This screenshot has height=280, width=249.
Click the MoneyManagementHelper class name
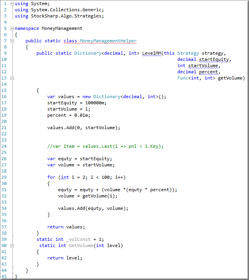pyautogui.click(x=108, y=41)
